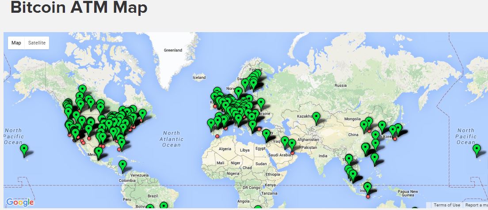Click the Google logo on the map
Image resolution: width=488 pixels, height=210 pixels.
tap(20, 203)
